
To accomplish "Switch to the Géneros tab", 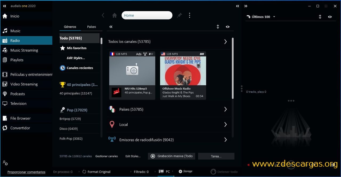I will coord(70,27).
